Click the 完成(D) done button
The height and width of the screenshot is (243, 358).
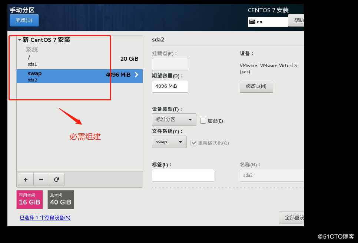[x=24, y=20]
